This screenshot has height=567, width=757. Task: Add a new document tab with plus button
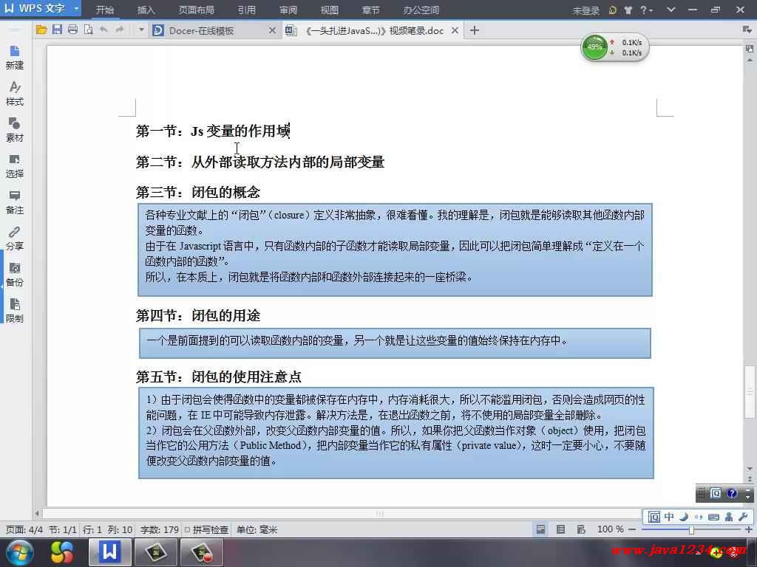[x=475, y=30]
